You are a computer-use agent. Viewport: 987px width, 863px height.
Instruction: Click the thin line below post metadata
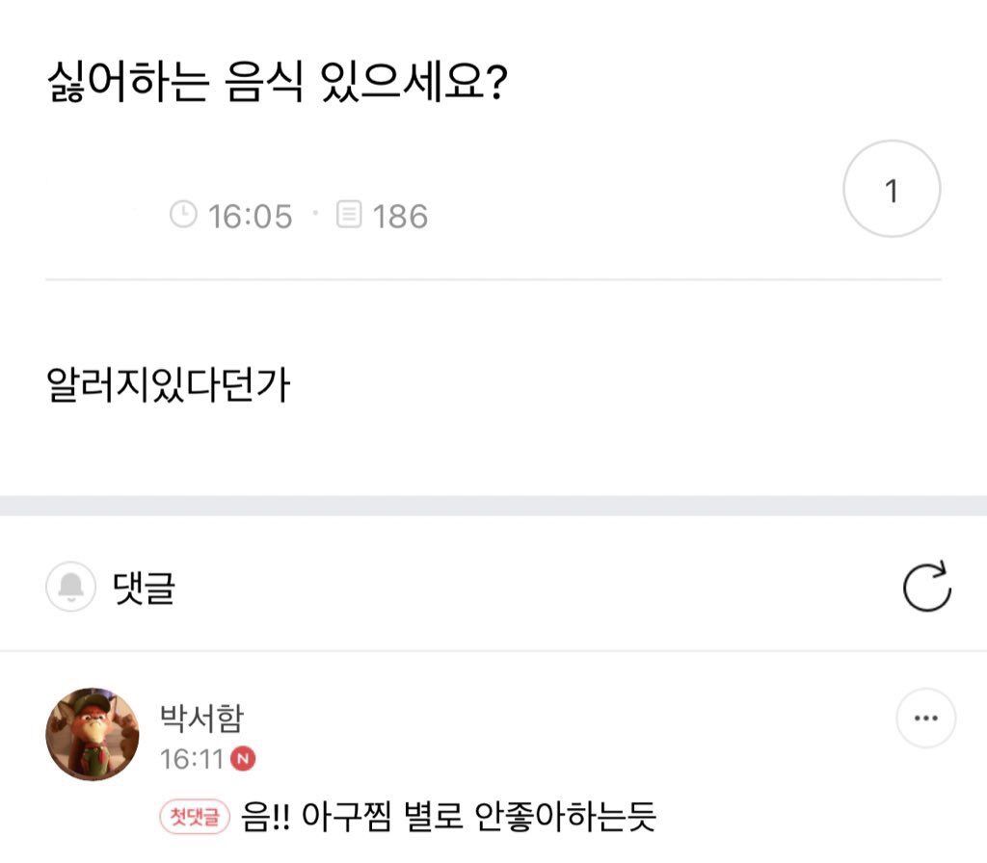[x=493, y=279]
